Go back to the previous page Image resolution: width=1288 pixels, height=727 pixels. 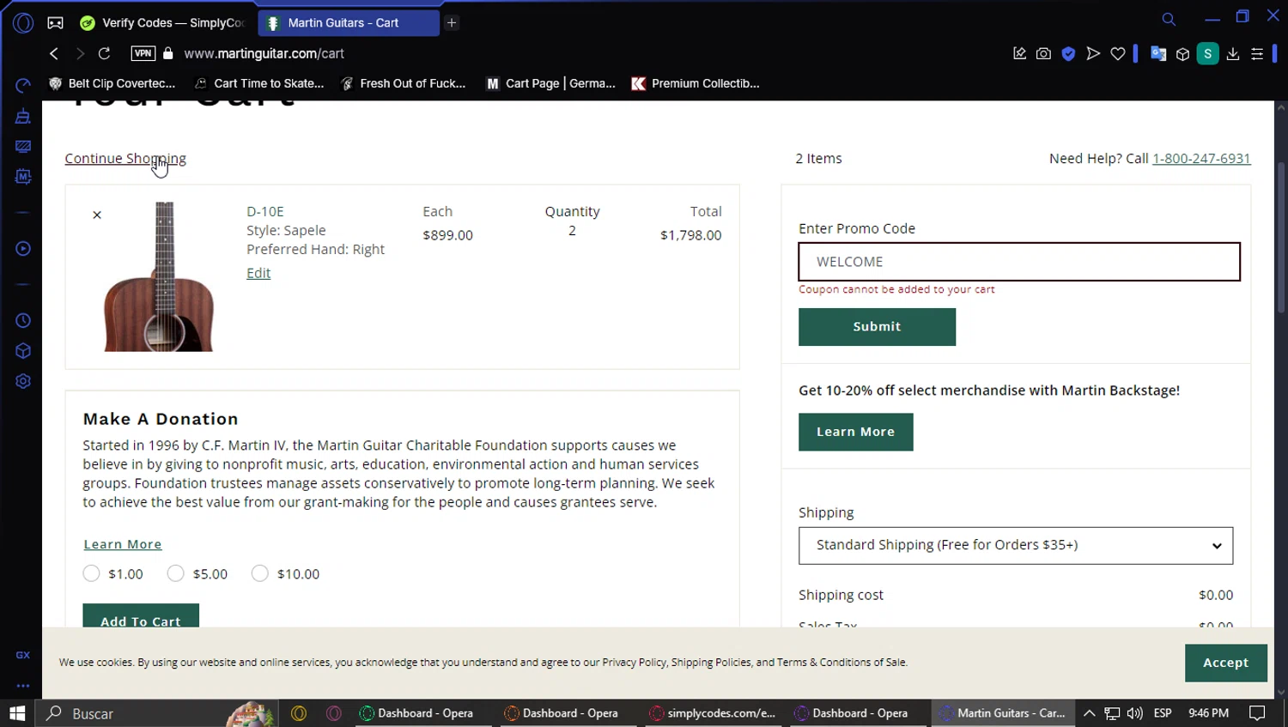coord(54,53)
